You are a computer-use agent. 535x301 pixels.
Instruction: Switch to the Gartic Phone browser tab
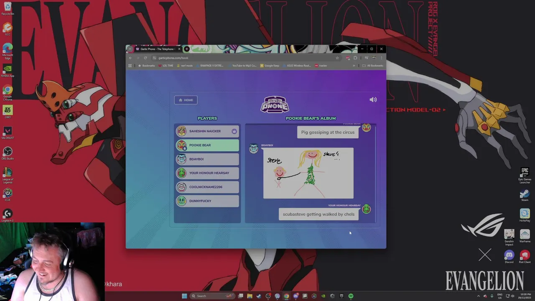(157, 49)
